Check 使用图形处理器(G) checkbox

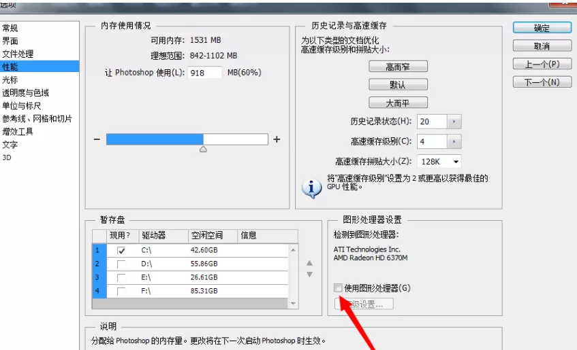pyautogui.click(x=338, y=288)
